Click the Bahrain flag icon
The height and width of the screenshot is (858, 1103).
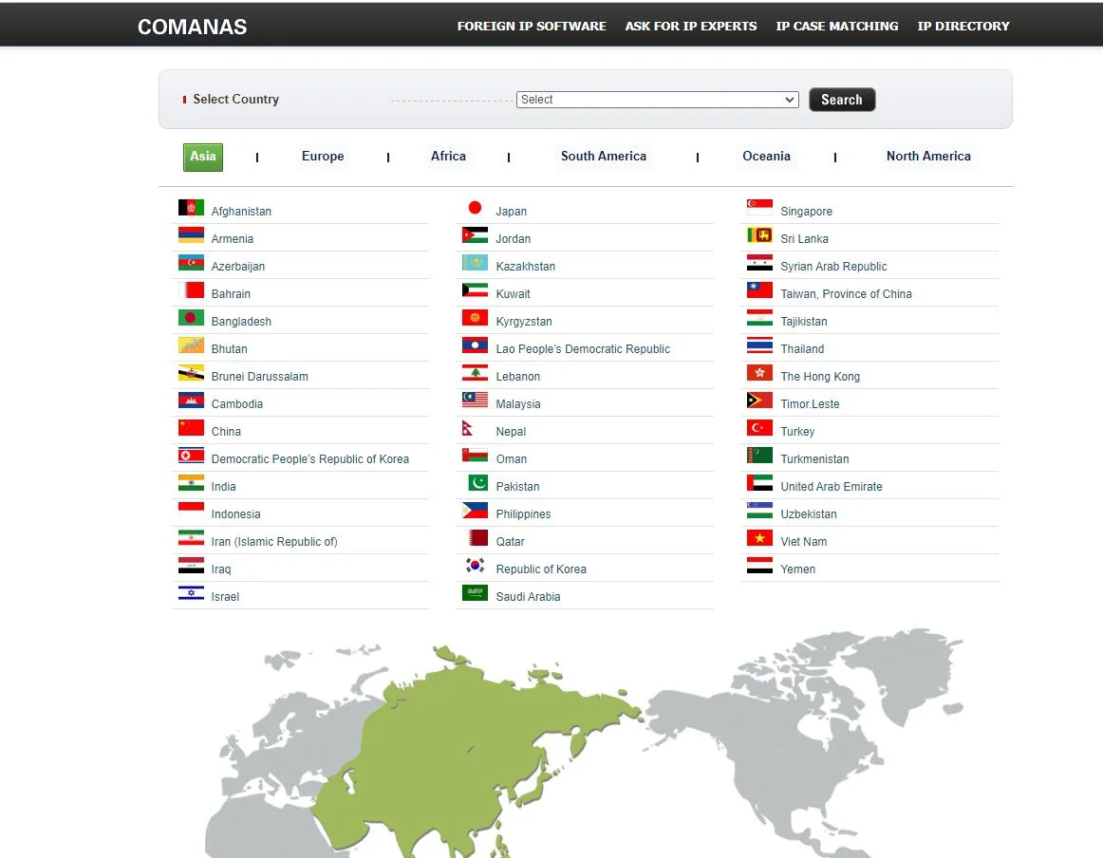(191, 289)
